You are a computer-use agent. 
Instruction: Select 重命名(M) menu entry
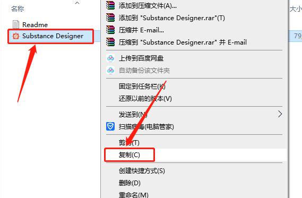pyautogui.click(x=194, y=194)
